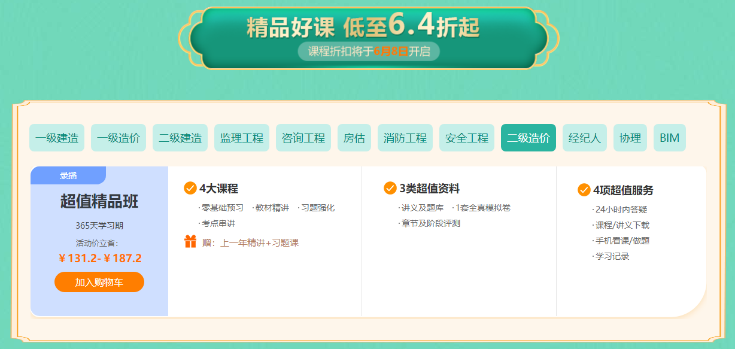
Task: Select the 一级建造 tab
Action: tap(57, 138)
